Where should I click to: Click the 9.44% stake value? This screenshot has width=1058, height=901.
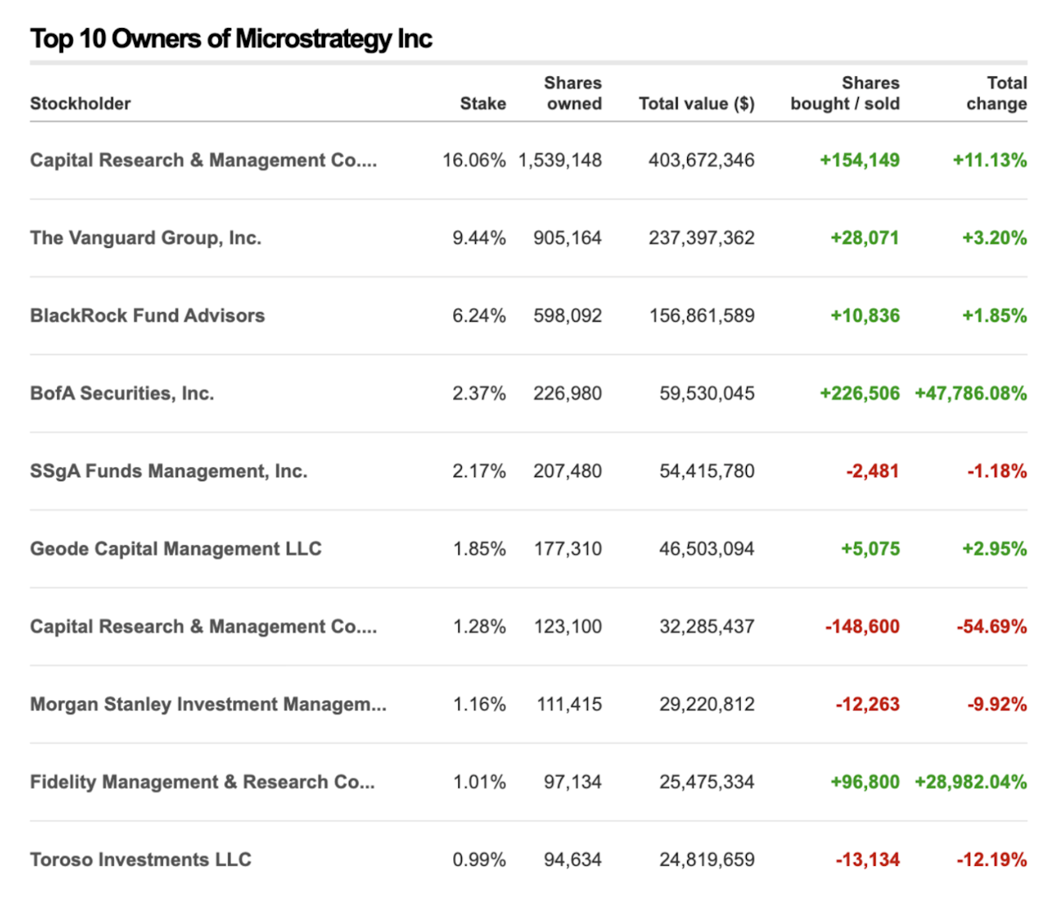tap(479, 238)
